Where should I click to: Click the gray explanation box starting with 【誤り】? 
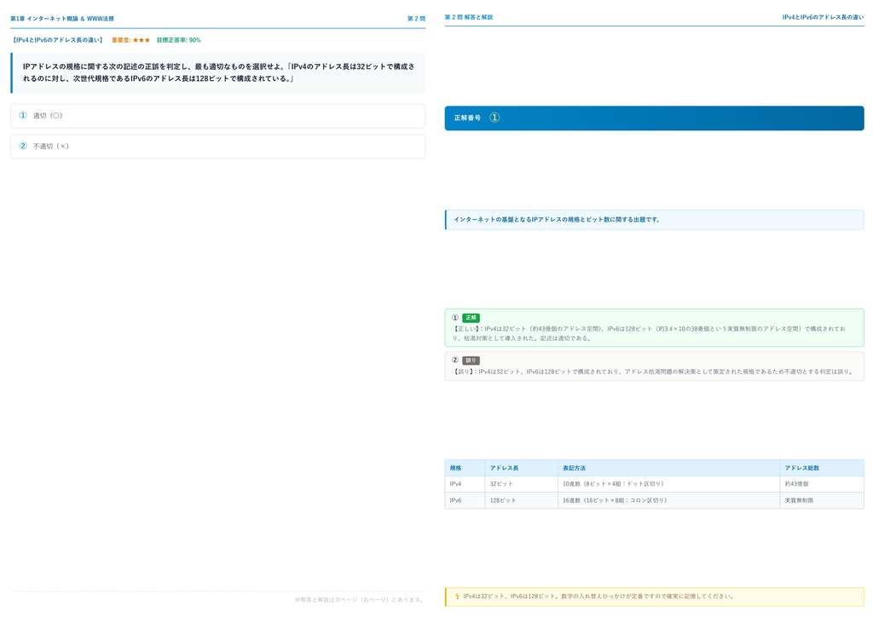pyautogui.click(x=654, y=366)
